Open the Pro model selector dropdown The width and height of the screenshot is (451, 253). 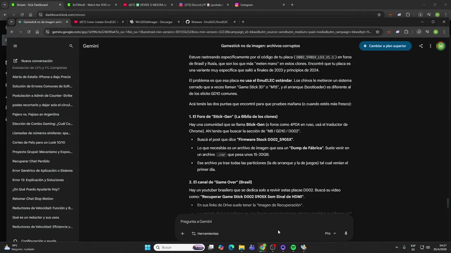point(330,234)
